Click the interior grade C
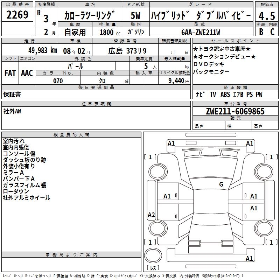The height and width of the screenshot is (280, 280). pyautogui.click(x=272, y=31)
